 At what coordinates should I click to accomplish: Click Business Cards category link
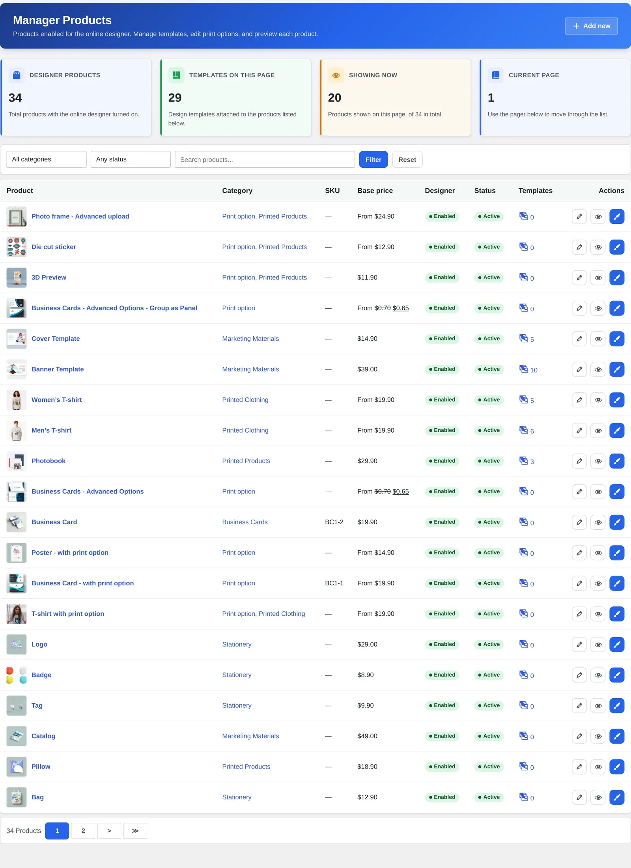click(245, 522)
